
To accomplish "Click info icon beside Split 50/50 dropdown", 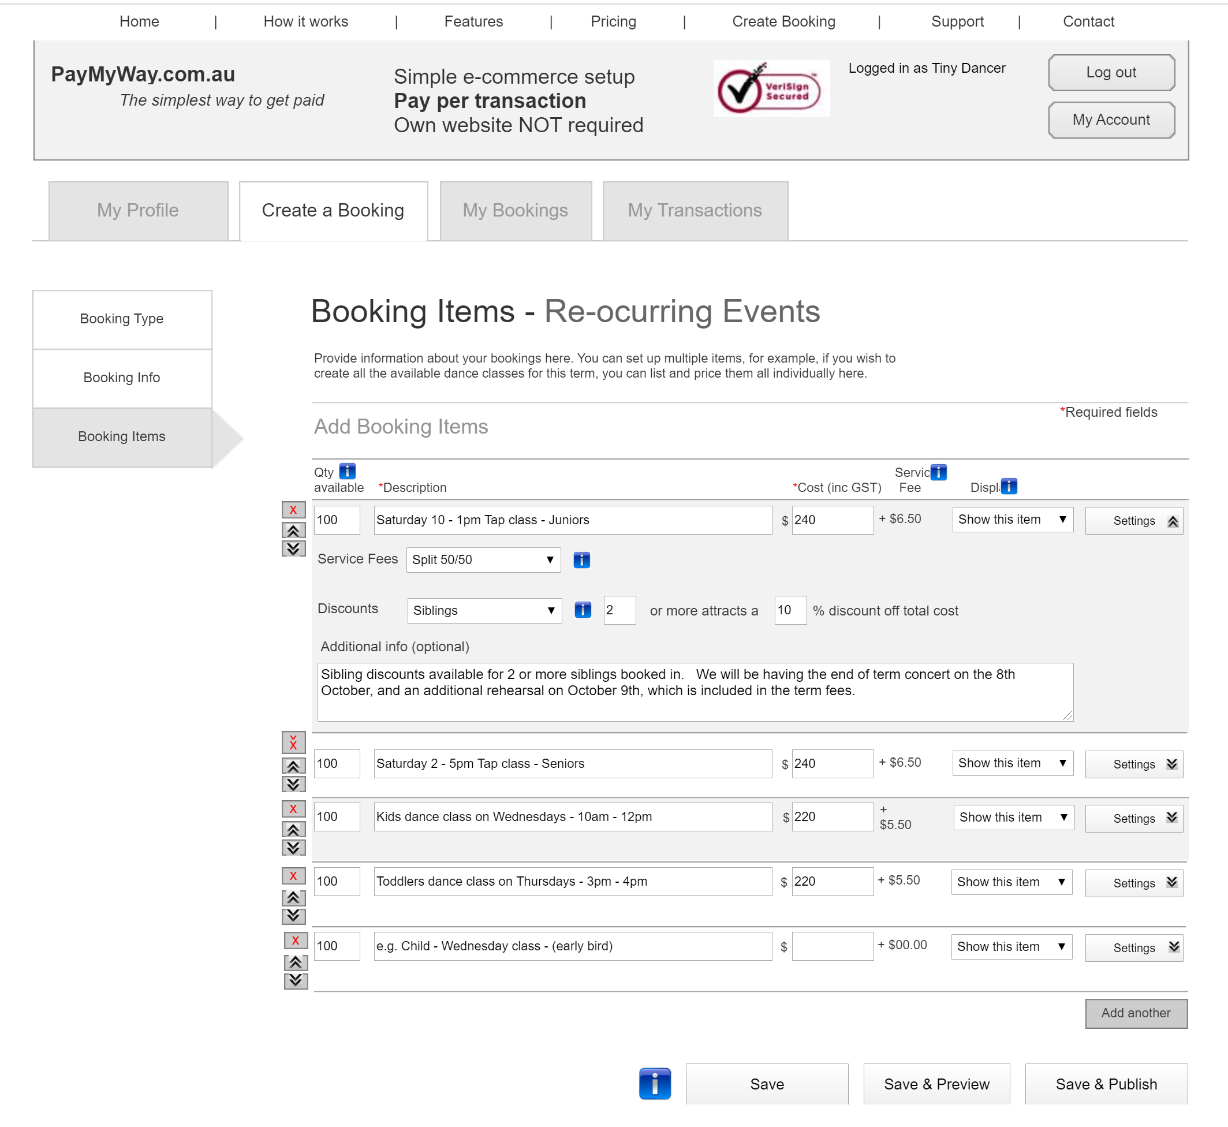I will click(x=581, y=560).
